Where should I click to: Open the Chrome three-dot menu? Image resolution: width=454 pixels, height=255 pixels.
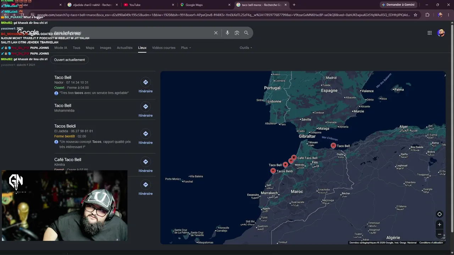tap(449, 15)
